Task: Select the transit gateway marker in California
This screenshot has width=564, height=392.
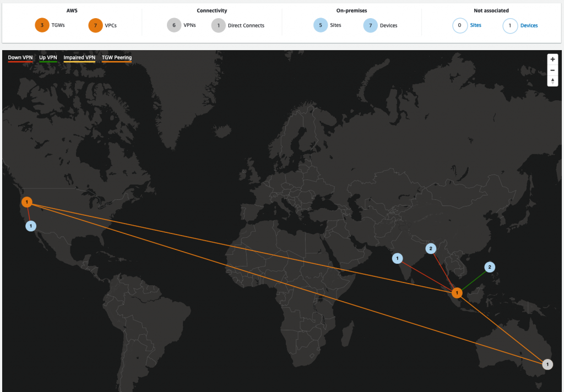Action: [x=26, y=202]
